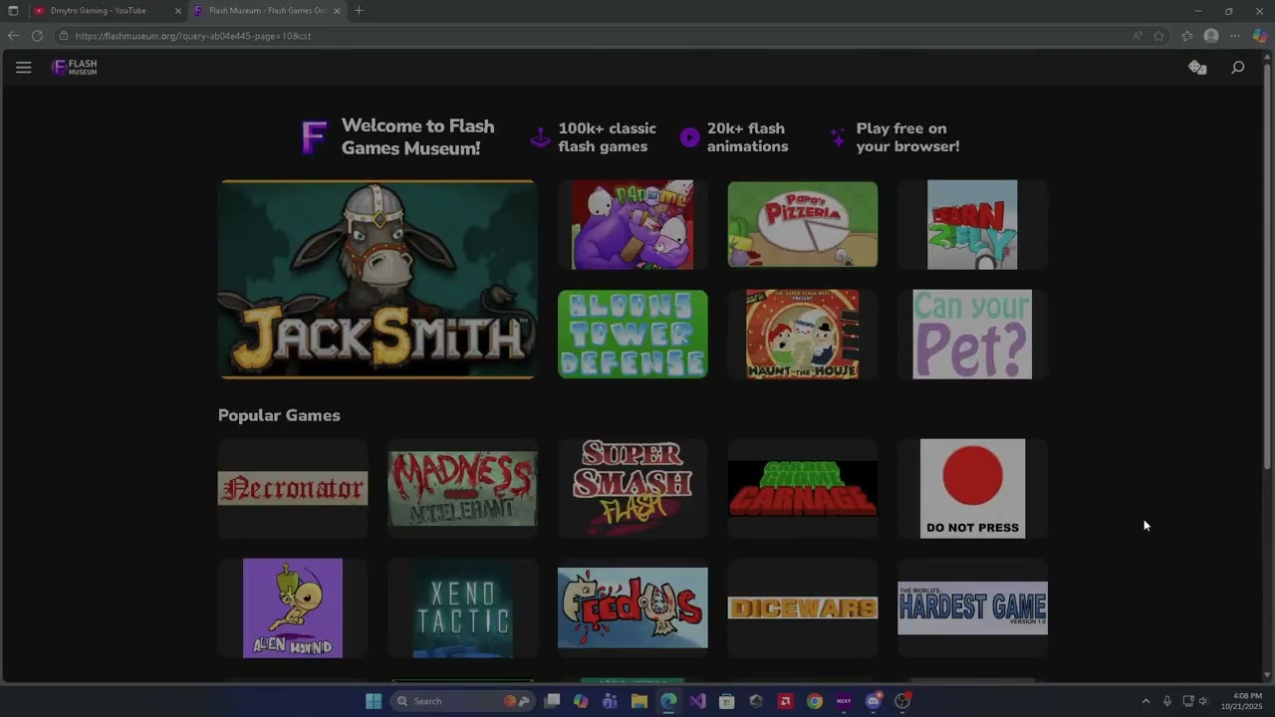Go back with the browser back arrow

coord(13,36)
